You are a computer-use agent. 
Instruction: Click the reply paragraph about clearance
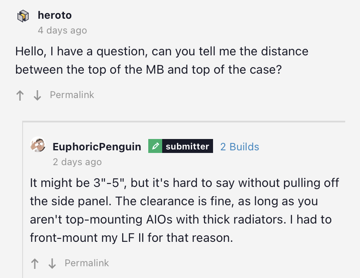click(180, 210)
